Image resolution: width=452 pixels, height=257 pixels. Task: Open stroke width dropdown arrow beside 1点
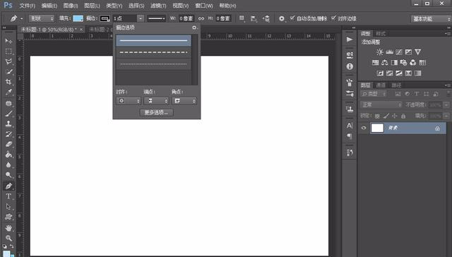coord(141,19)
